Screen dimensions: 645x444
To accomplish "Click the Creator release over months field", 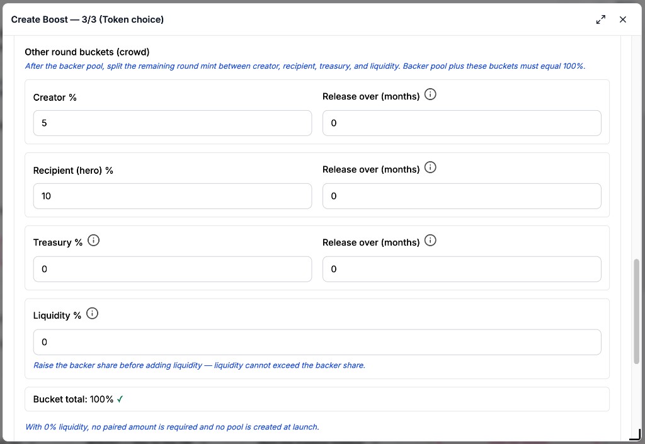I will pos(462,123).
